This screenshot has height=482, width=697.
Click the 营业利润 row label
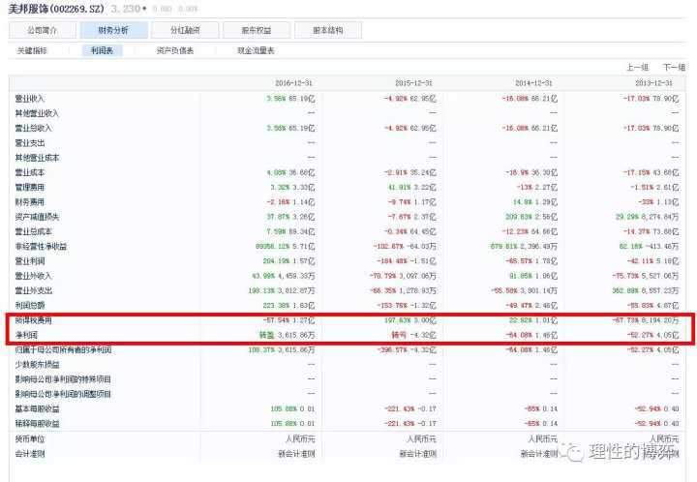point(30,261)
